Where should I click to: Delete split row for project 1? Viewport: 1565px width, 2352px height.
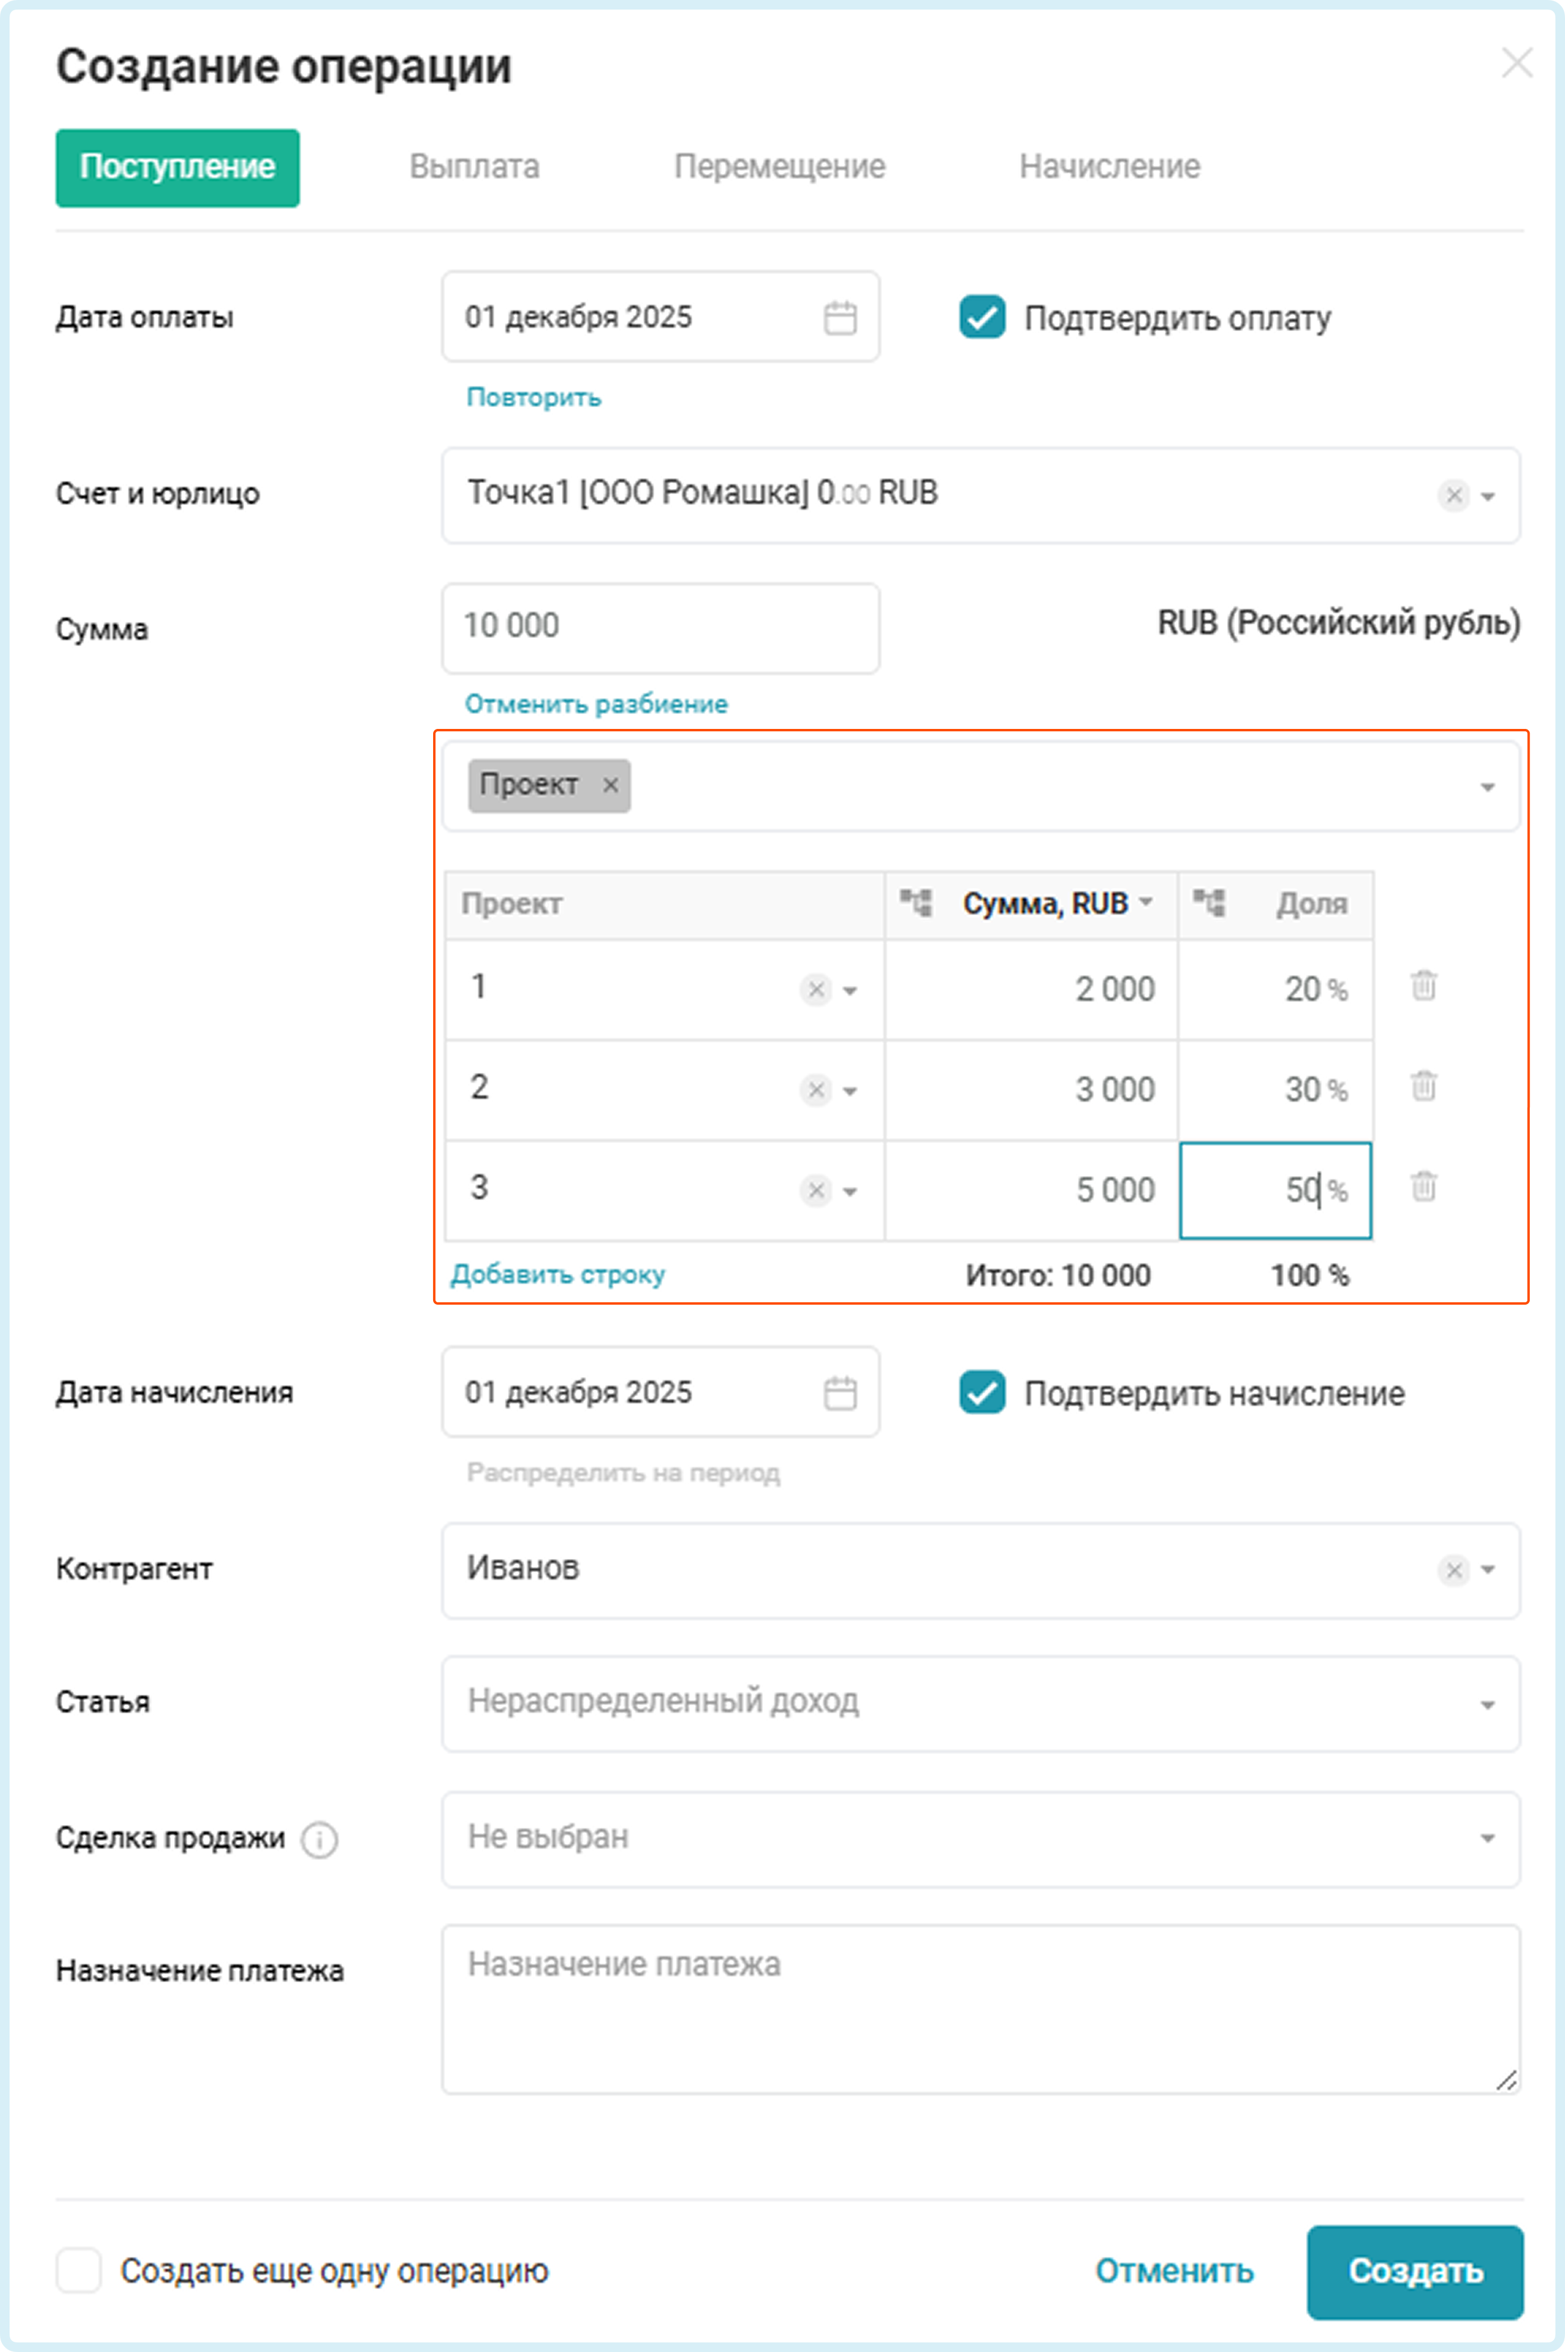1423,986
